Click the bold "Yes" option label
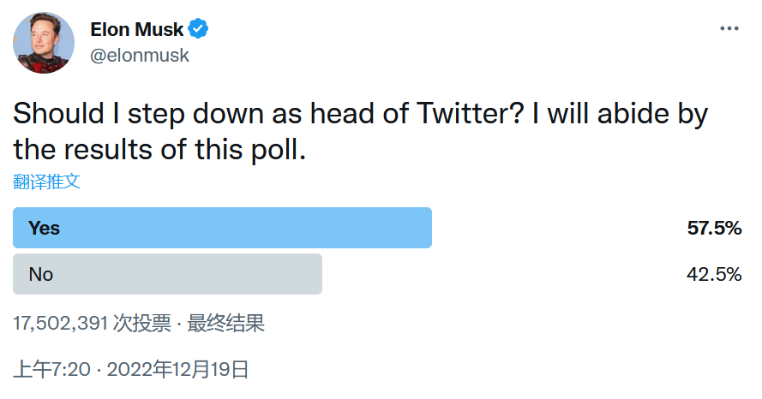 [x=45, y=228]
